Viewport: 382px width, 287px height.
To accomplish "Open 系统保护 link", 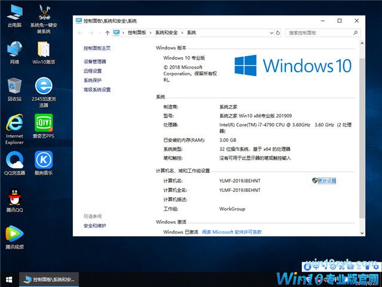I will tap(93, 80).
